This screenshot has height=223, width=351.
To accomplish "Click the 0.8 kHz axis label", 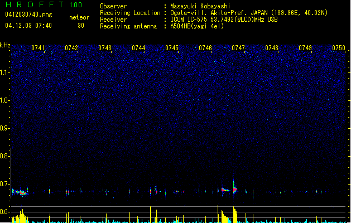I will tap(4, 156).
